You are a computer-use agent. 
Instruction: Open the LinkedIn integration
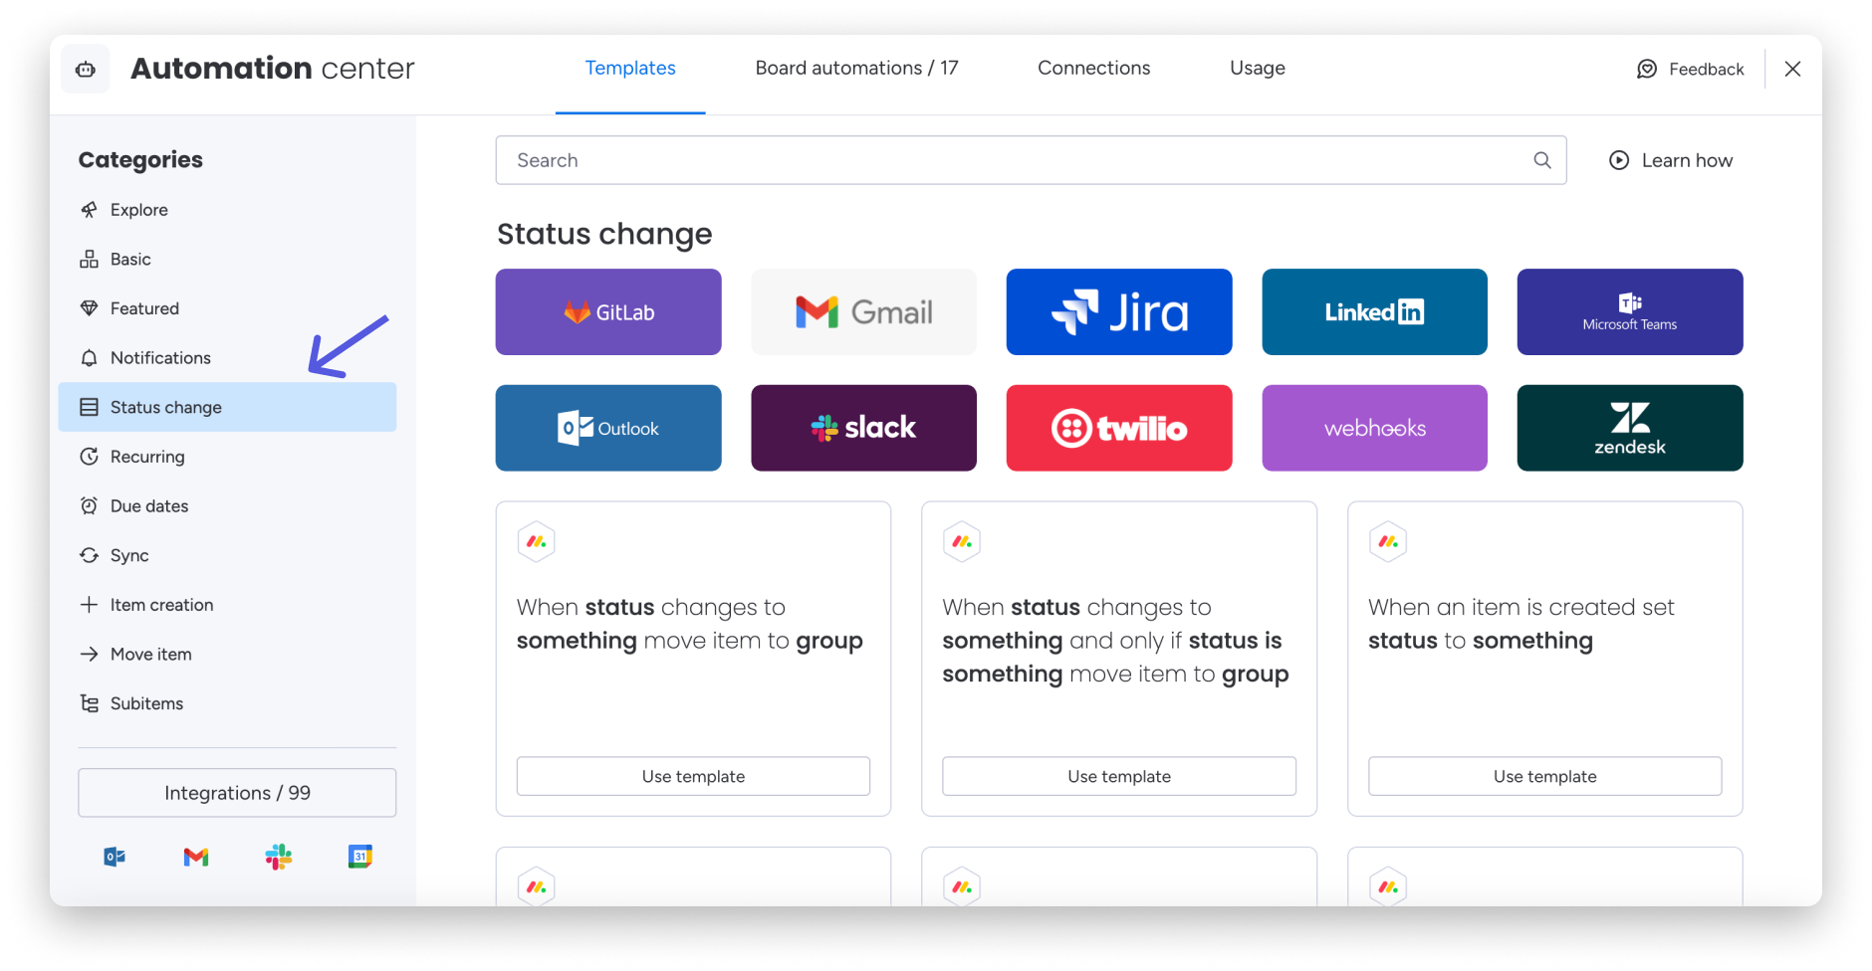point(1374,311)
